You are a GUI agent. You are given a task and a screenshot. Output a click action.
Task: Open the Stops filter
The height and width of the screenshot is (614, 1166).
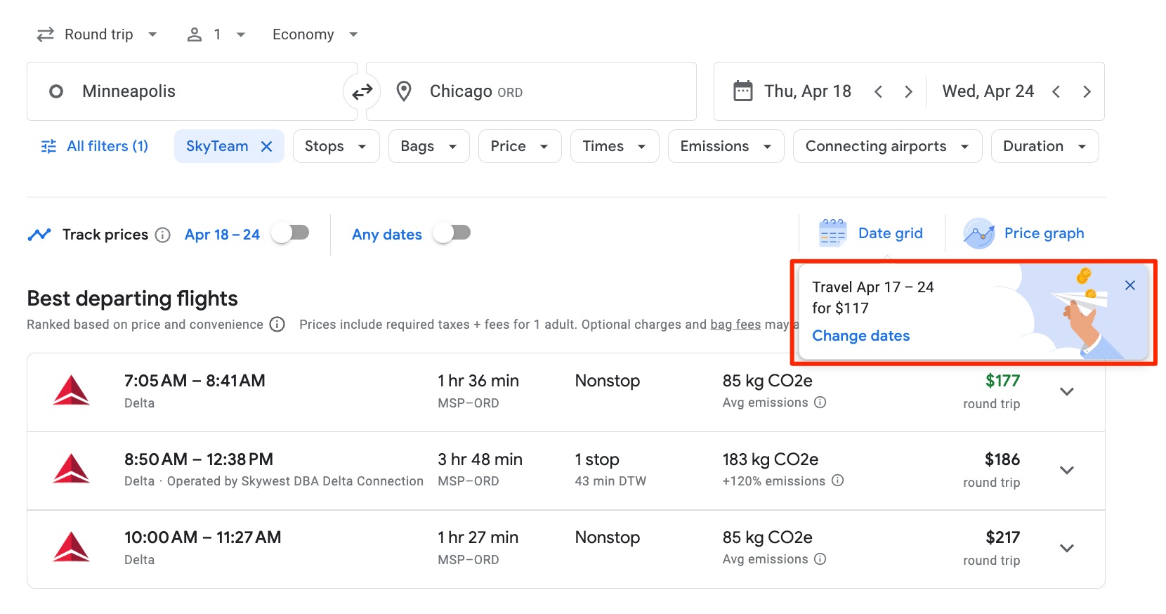[336, 146]
